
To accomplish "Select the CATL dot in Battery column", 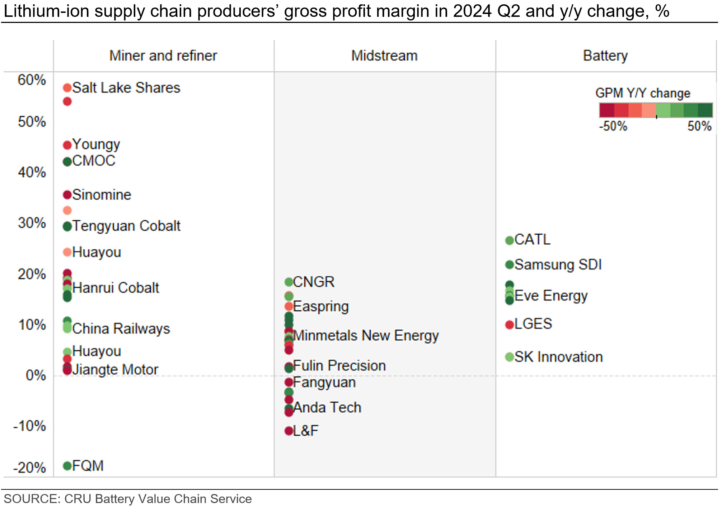I will point(509,240).
